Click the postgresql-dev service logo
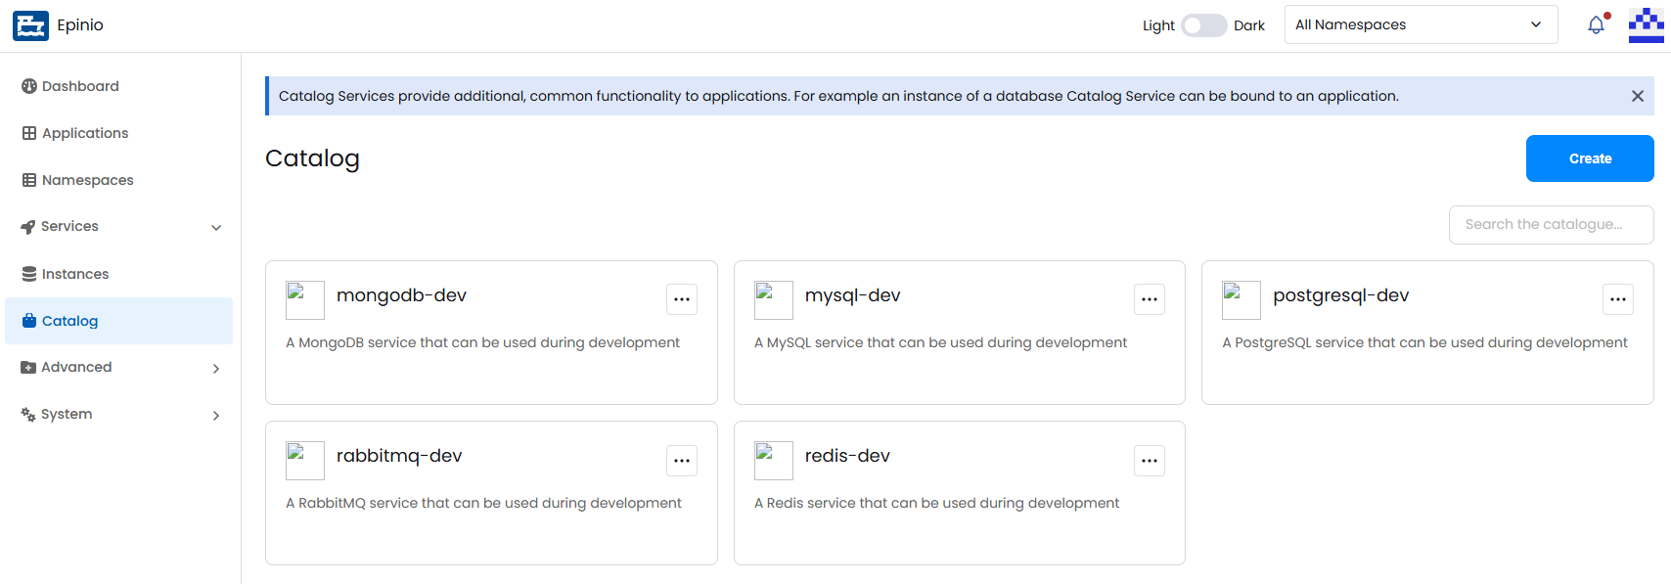 tap(1242, 300)
